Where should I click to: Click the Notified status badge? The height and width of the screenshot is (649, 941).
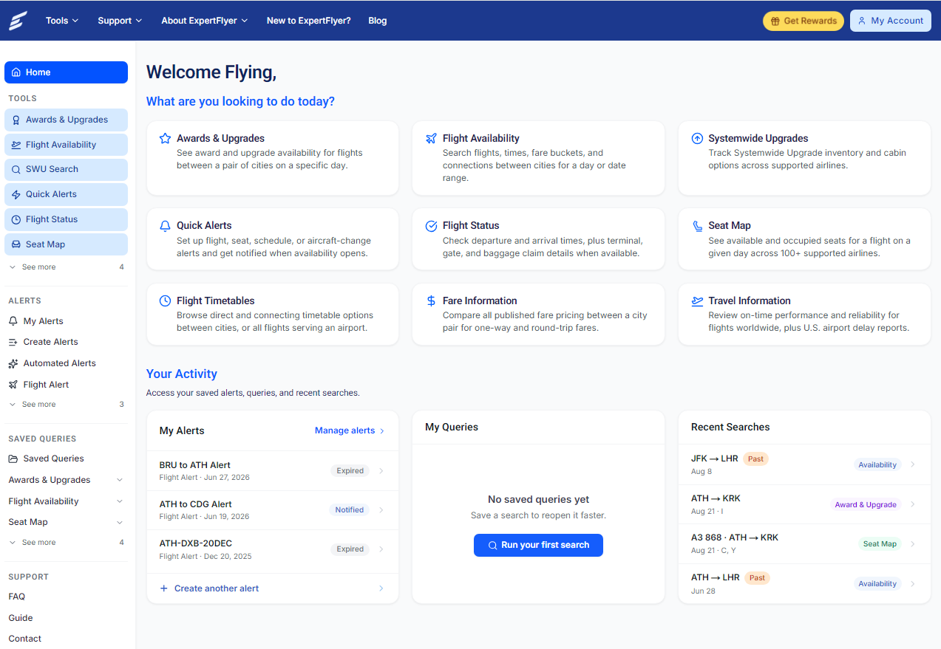(x=350, y=509)
